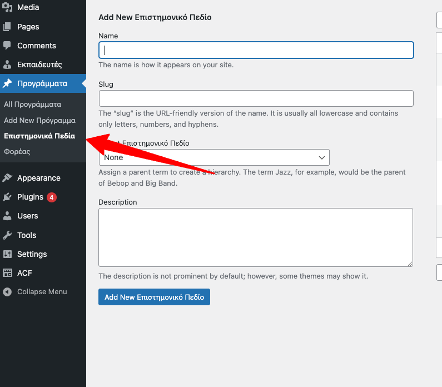Click the Plugins plug icon
442x387 pixels.
click(7, 197)
